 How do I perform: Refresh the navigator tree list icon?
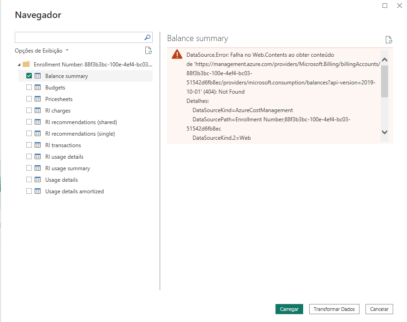click(148, 50)
